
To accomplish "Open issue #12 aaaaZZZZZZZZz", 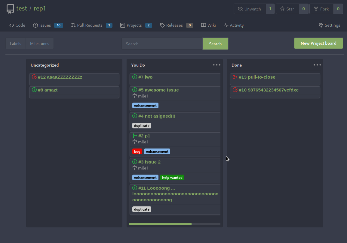I will (x=60, y=77).
